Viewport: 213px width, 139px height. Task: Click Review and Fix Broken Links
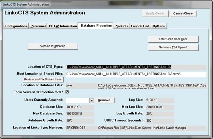click(43, 79)
